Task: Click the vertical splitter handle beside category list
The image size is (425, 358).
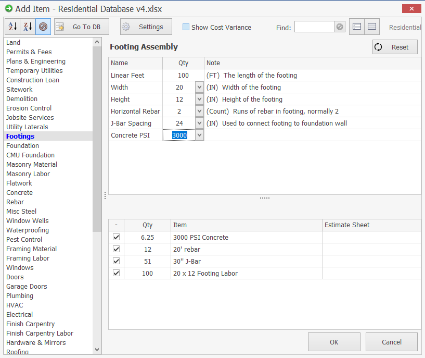Action: [x=105, y=195]
